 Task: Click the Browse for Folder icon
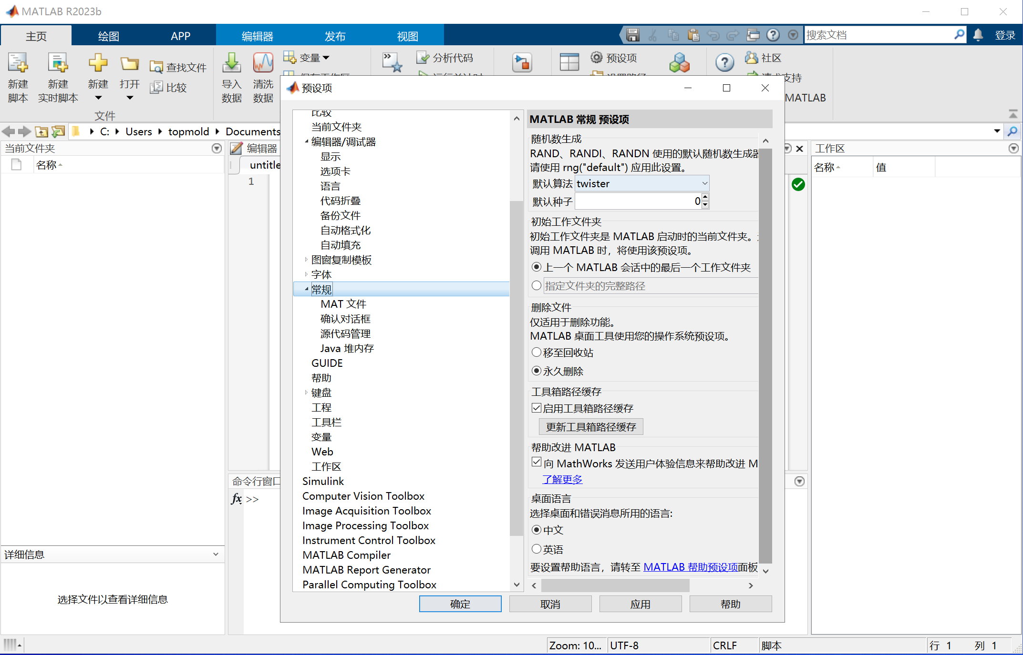pos(58,131)
